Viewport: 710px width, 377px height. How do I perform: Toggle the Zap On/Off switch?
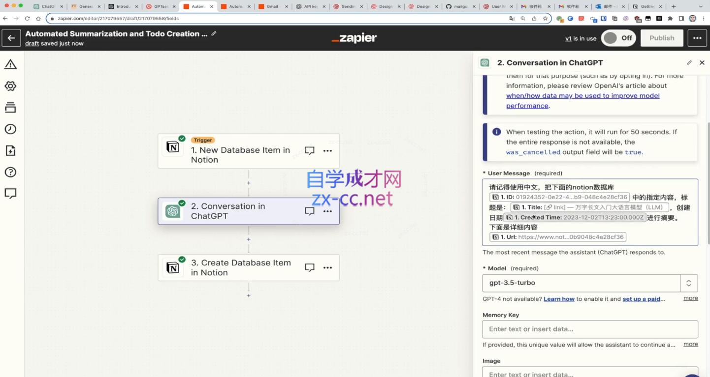point(619,38)
